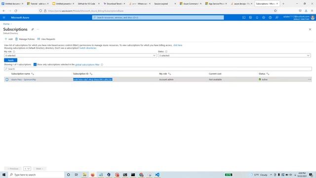Open the notifications bell in Azure header
Viewport: 316px width, 178px height.
pyautogui.click(x=257, y=18)
